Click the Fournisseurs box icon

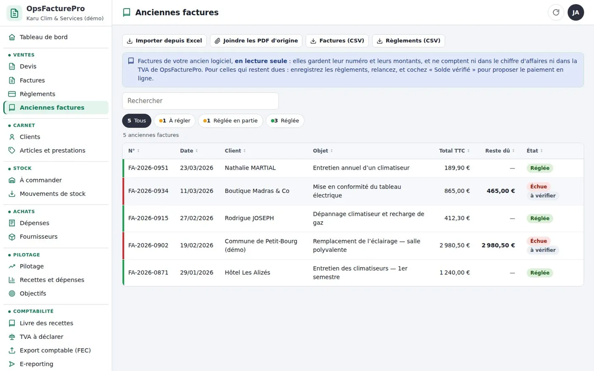(x=12, y=237)
